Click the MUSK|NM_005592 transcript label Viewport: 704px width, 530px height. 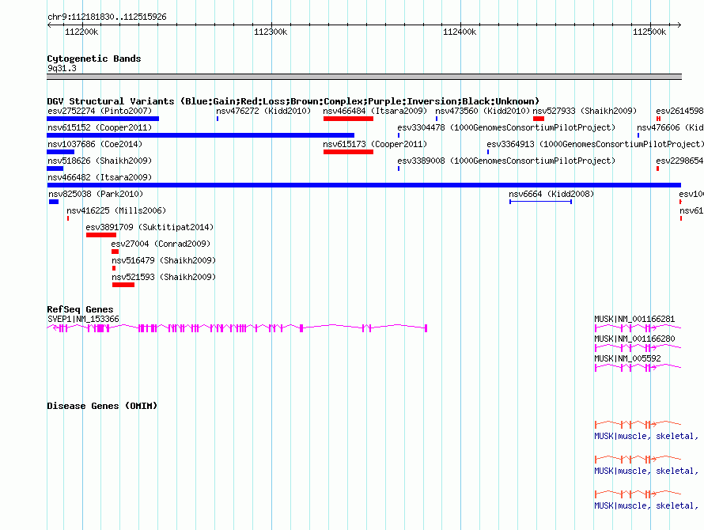click(628, 358)
